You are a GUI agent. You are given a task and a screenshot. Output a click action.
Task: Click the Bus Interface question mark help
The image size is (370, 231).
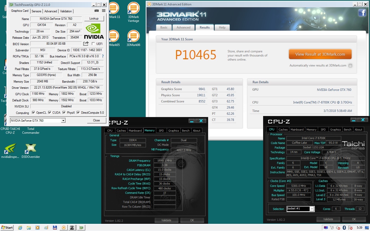coord(103,56)
